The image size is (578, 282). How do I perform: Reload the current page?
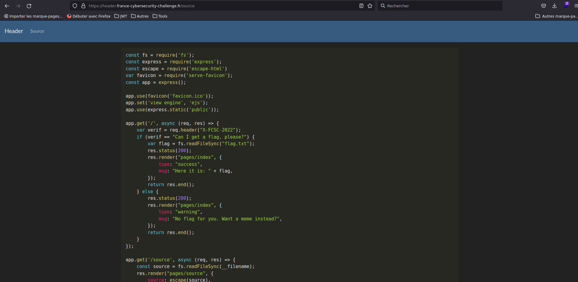(29, 6)
